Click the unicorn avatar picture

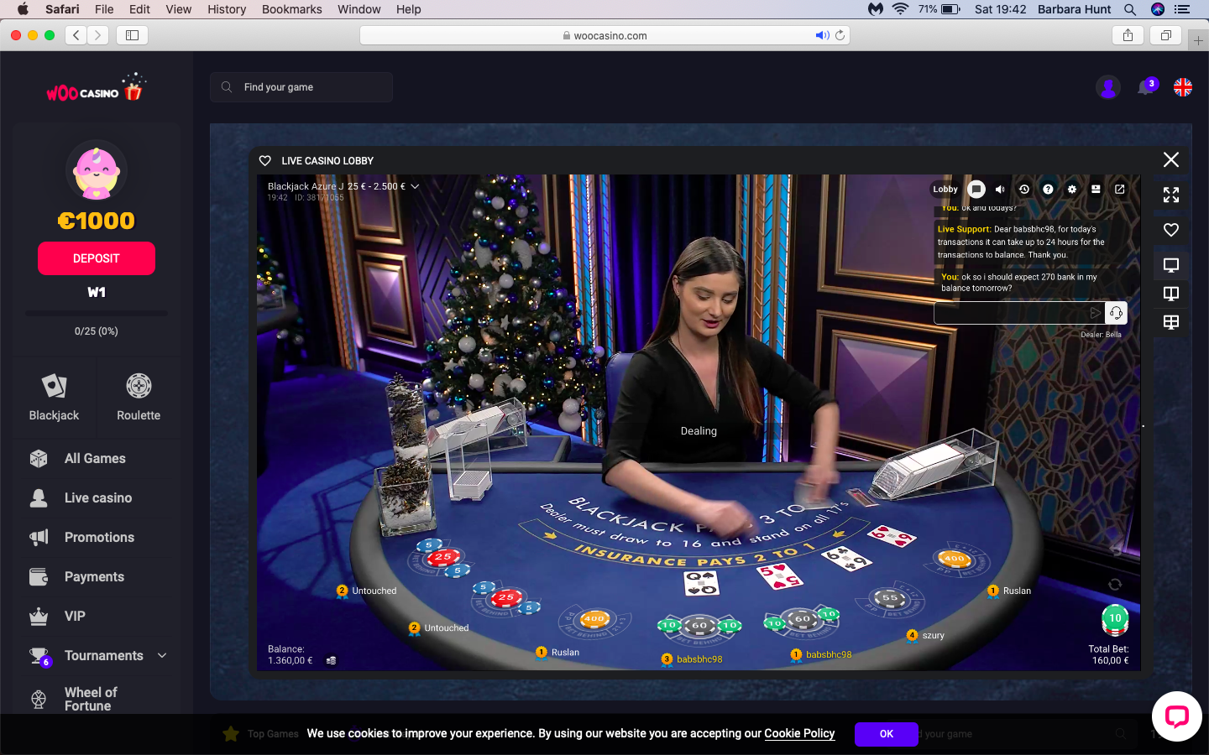[x=97, y=170]
